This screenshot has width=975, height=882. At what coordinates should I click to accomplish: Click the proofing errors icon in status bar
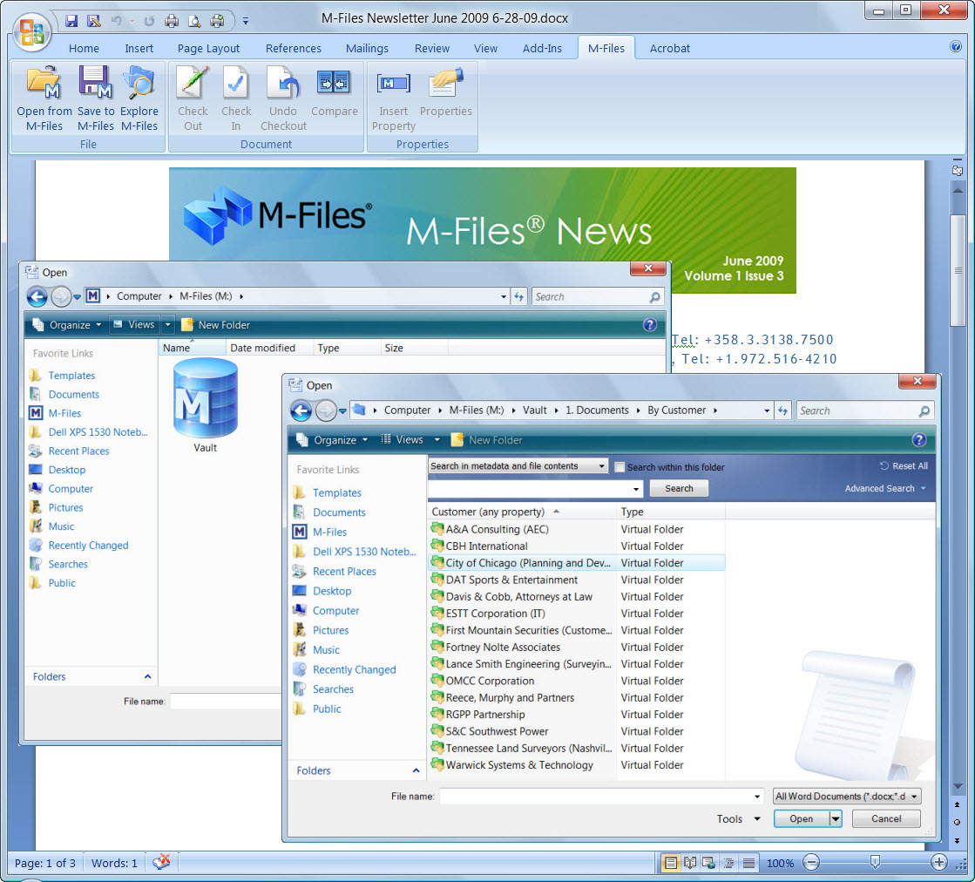pyautogui.click(x=162, y=862)
